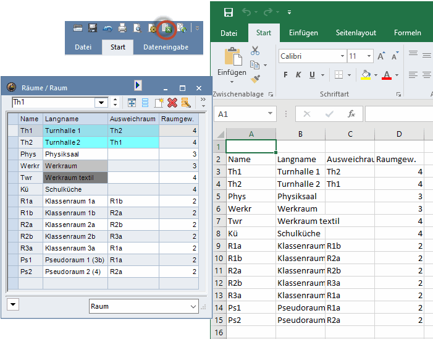
Task: Select Schulküche cell in Räume table
Action: tap(75, 189)
